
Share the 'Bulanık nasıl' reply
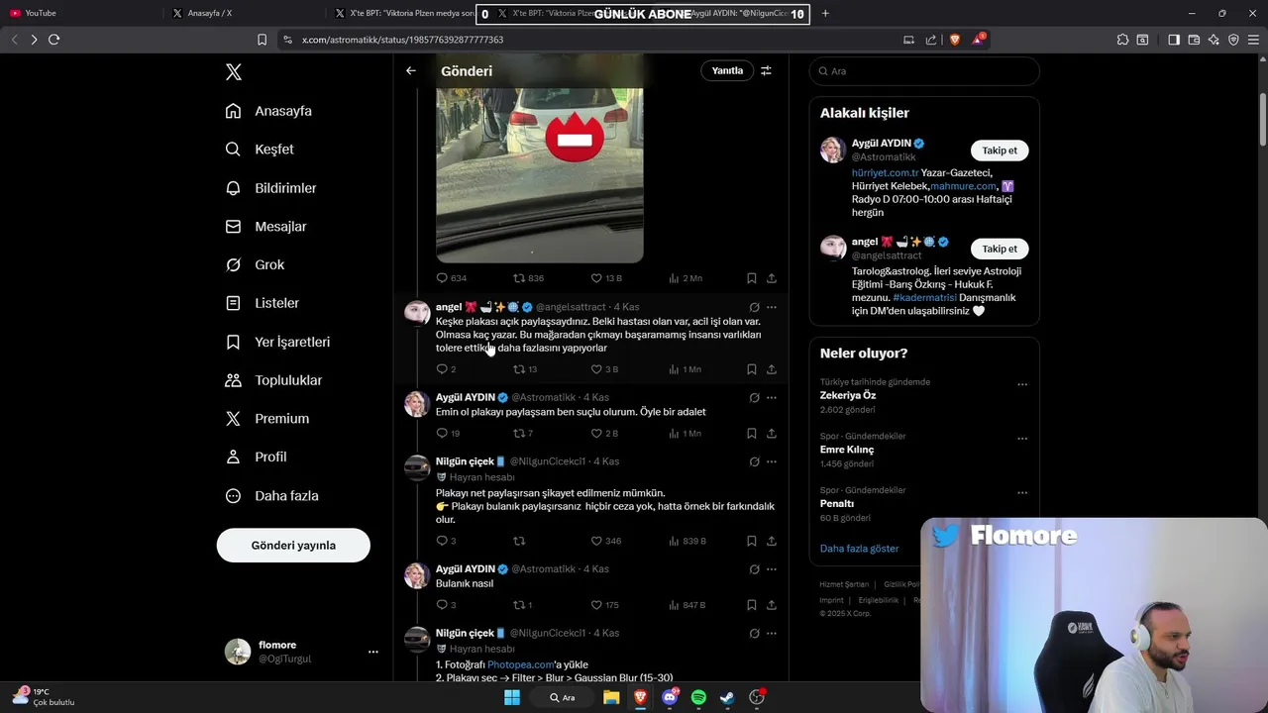772,605
